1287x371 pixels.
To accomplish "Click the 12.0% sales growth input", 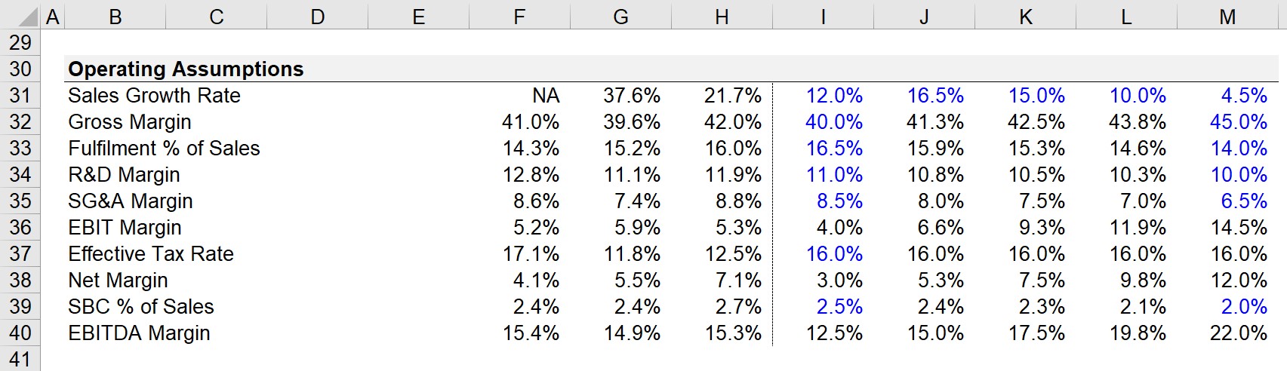I will (834, 96).
